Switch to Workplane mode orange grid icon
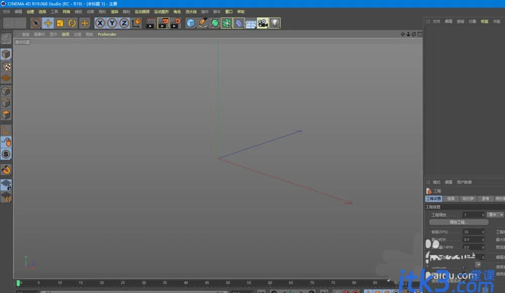Image resolution: width=505 pixels, height=293 pixels. pos(6,78)
